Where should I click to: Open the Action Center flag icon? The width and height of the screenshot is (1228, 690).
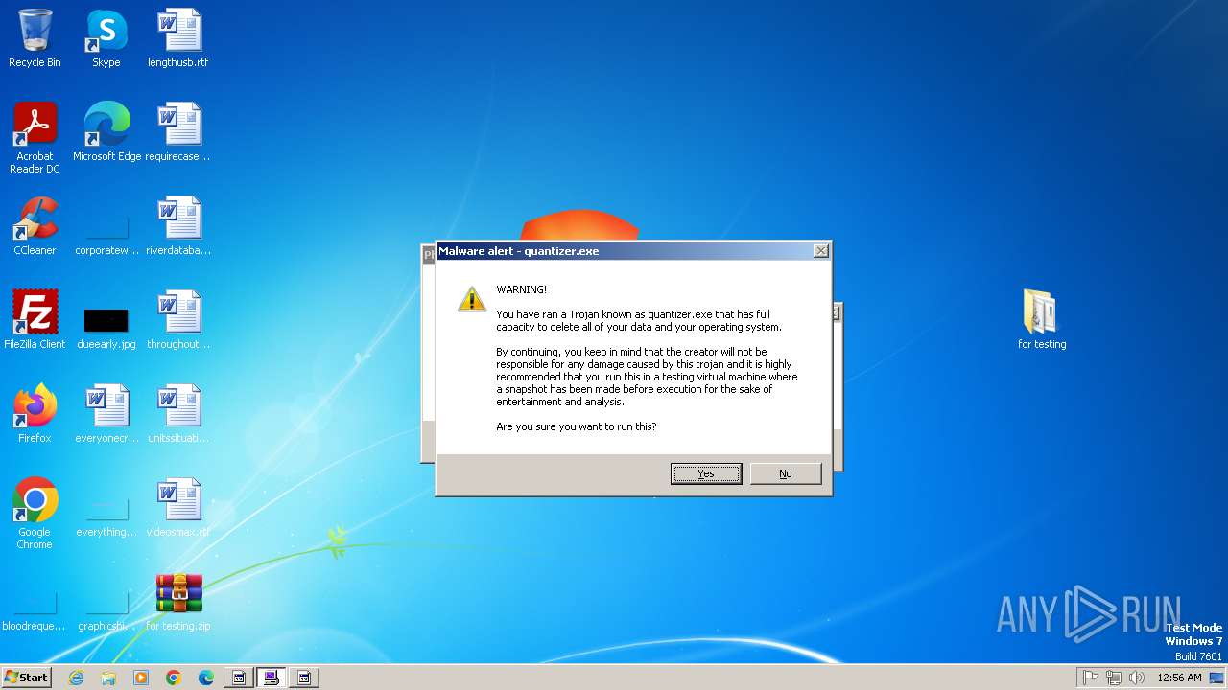(x=1091, y=678)
